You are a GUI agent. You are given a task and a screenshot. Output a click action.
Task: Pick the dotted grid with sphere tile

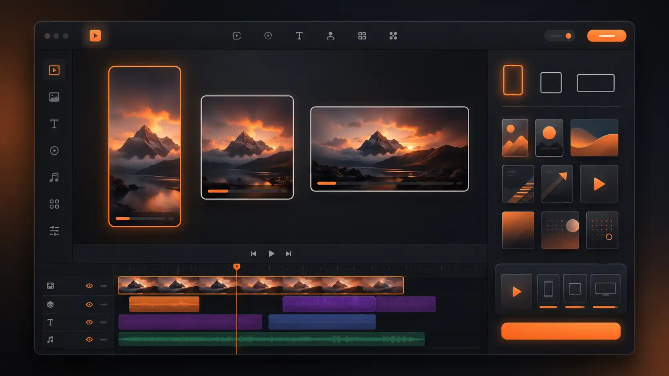(x=560, y=230)
